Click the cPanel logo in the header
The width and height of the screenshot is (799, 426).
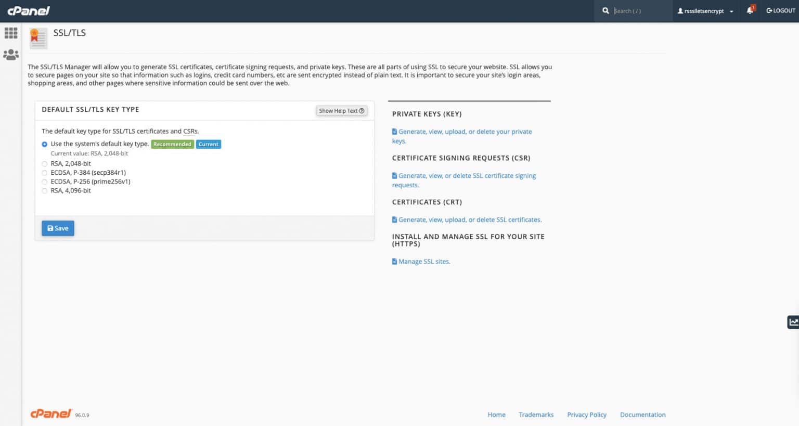click(29, 10)
